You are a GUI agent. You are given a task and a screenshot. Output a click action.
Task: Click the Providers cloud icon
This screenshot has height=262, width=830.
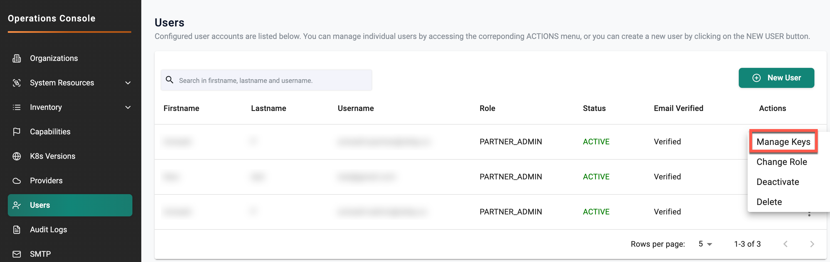tap(16, 181)
